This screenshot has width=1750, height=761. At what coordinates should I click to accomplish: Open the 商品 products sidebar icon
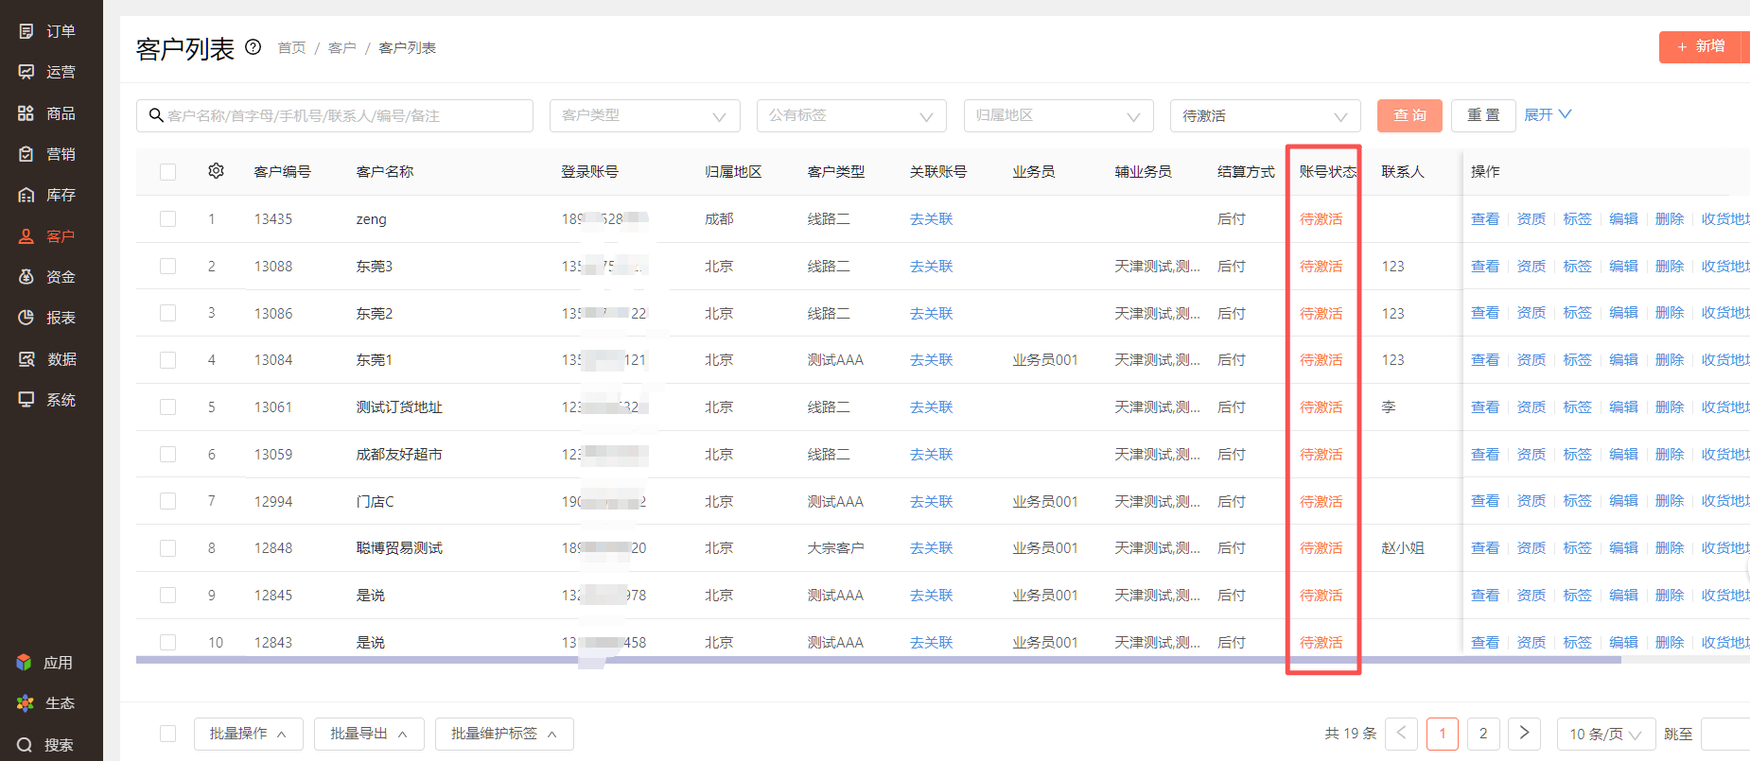click(x=26, y=113)
